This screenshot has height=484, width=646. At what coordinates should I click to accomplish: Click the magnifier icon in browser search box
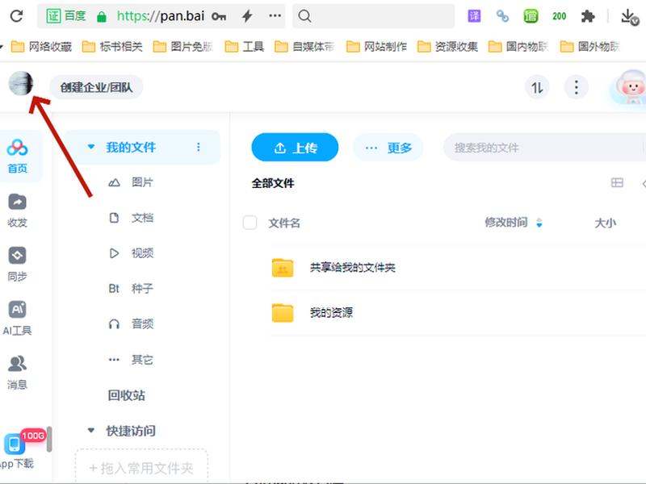(x=304, y=16)
